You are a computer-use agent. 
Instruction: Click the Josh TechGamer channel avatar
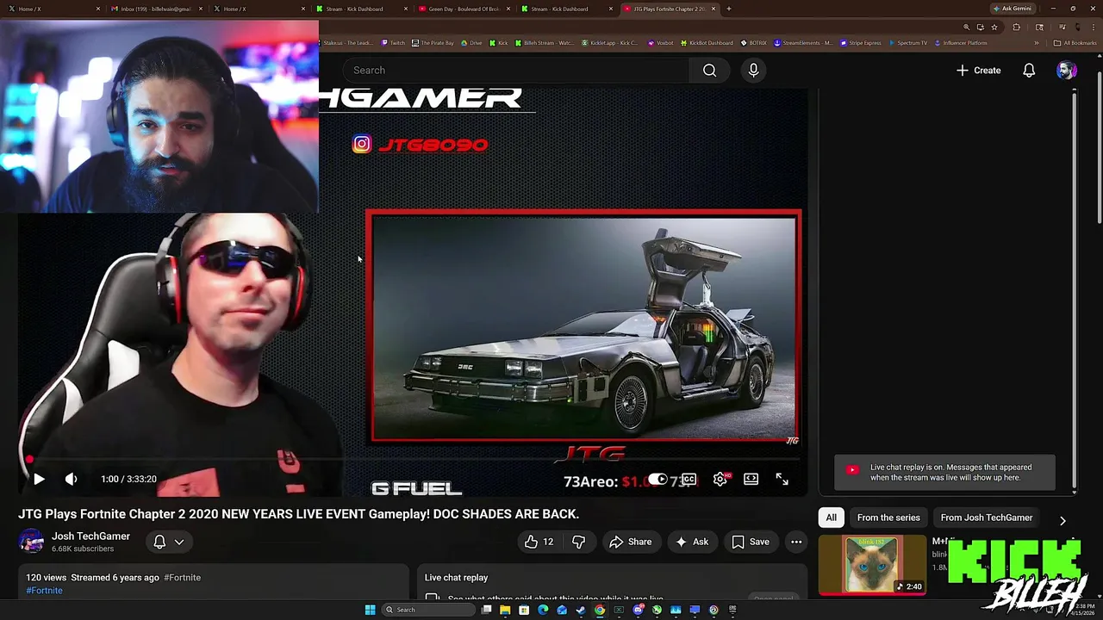point(32,542)
